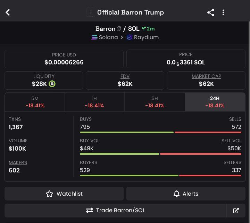
Task: Go back using the left arrow icon
Action: [x=8, y=12]
